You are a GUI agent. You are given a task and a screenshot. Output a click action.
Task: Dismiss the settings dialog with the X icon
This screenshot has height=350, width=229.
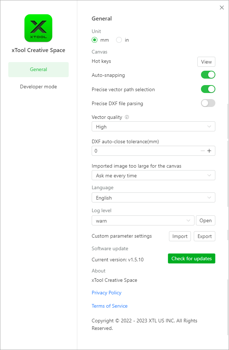click(x=222, y=7)
